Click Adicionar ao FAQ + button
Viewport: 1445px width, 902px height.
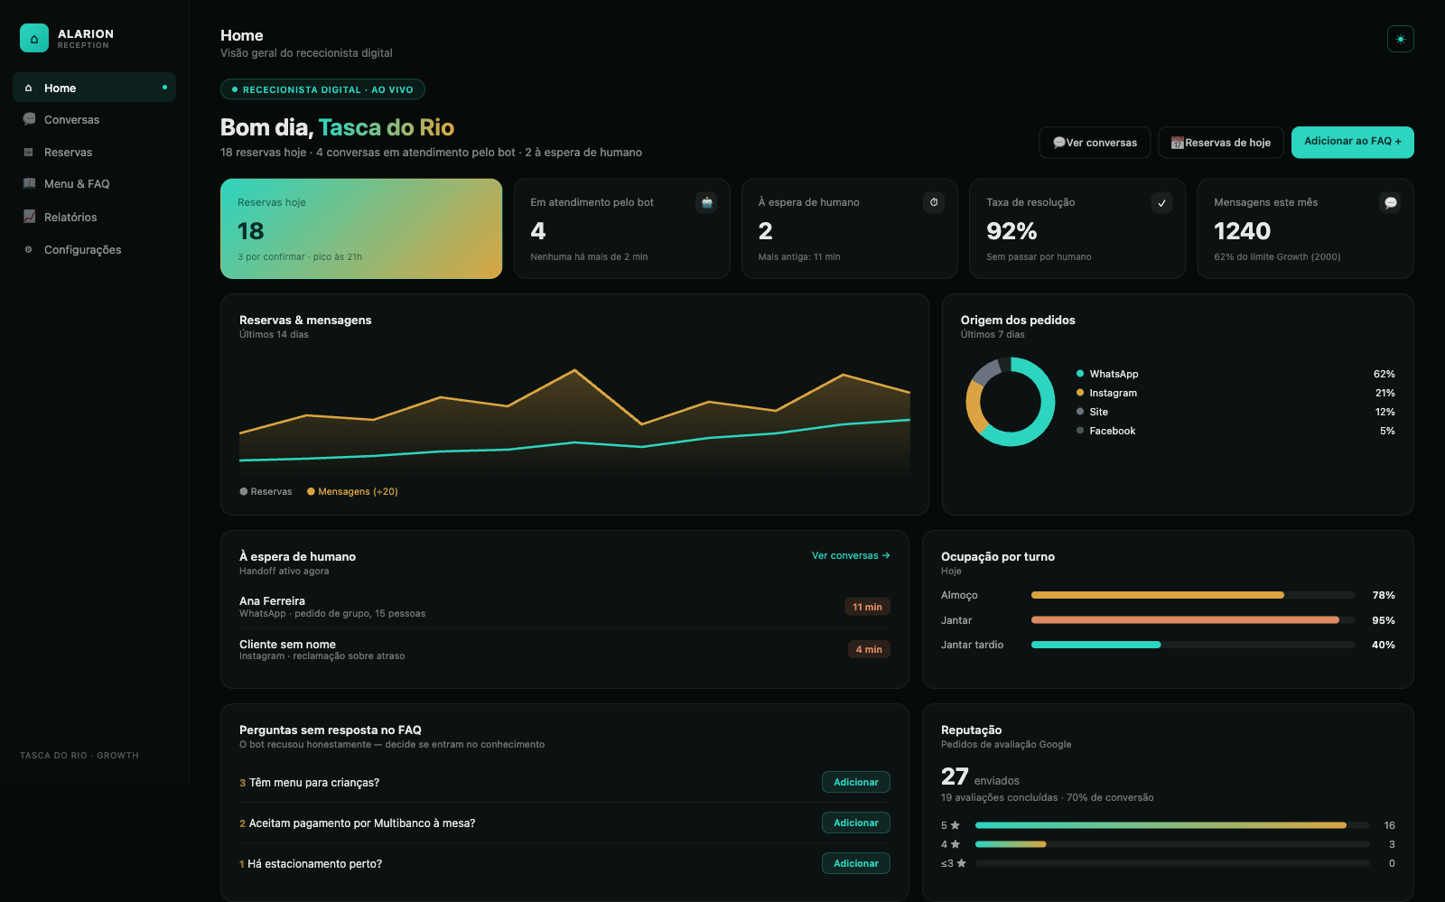(1353, 142)
